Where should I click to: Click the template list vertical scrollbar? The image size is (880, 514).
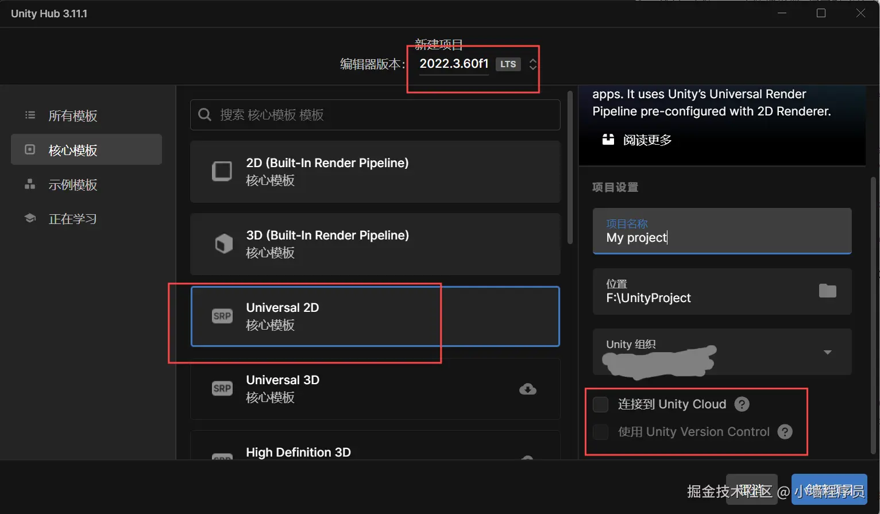[x=570, y=168]
